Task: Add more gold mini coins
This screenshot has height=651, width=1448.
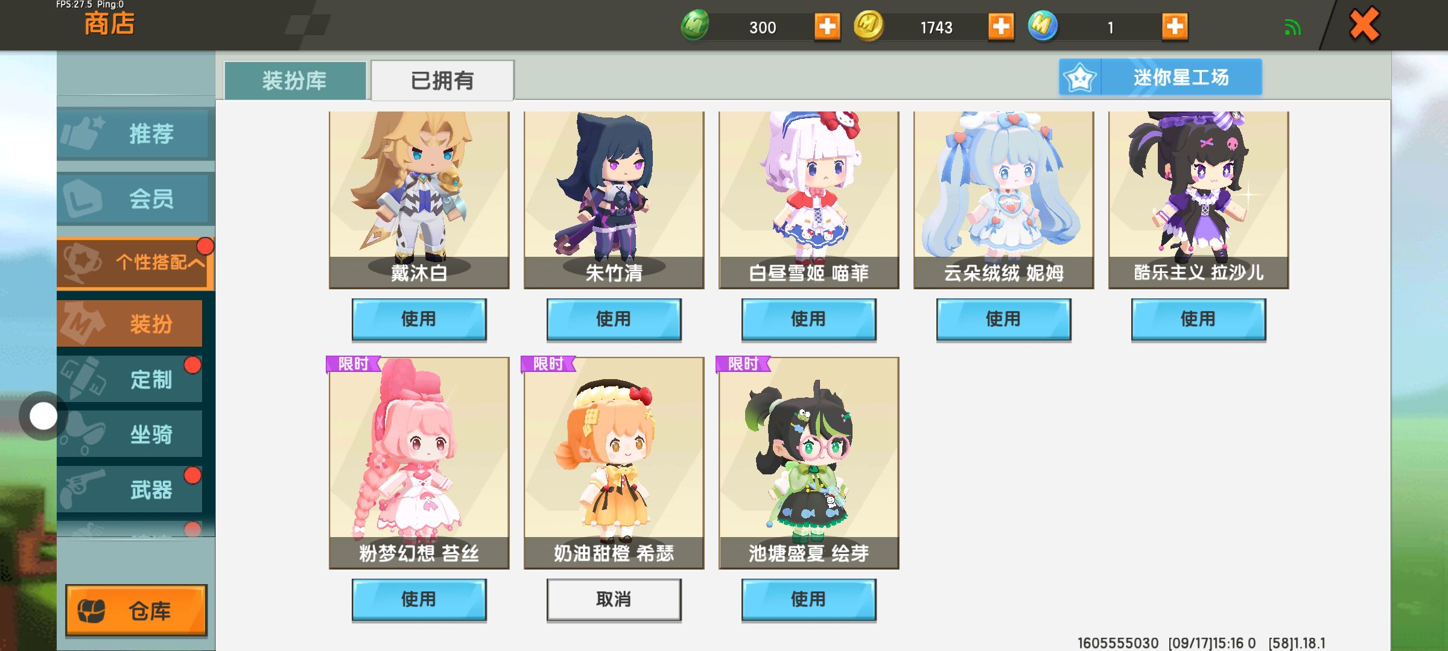Action: pos(1000,27)
